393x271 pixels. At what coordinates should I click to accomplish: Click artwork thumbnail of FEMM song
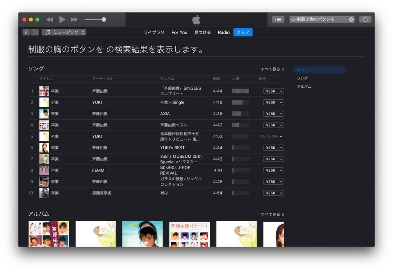pos(44,170)
